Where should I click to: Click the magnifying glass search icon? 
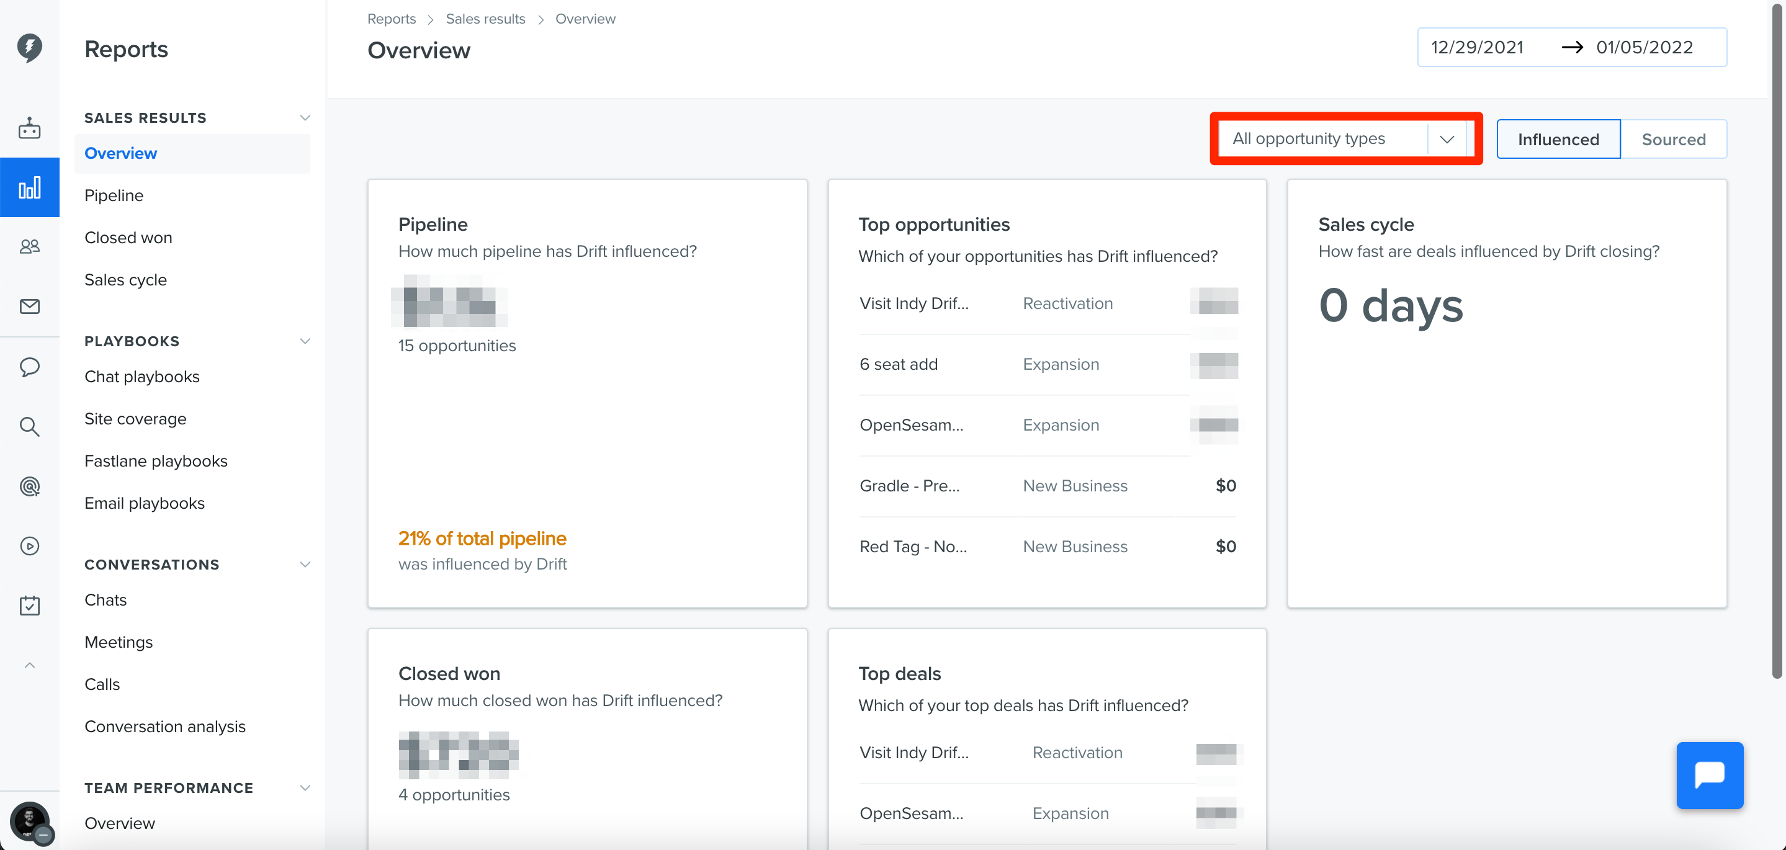(x=29, y=426)
